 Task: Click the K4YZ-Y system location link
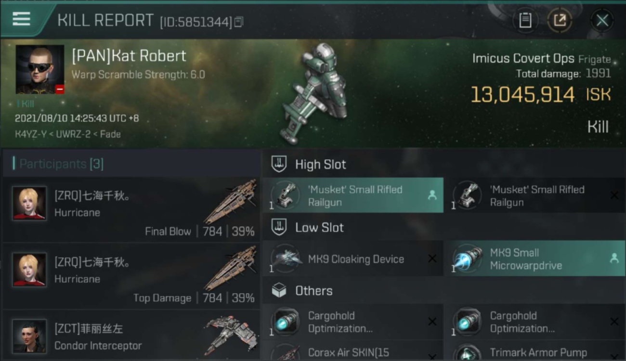coord(31,134)
